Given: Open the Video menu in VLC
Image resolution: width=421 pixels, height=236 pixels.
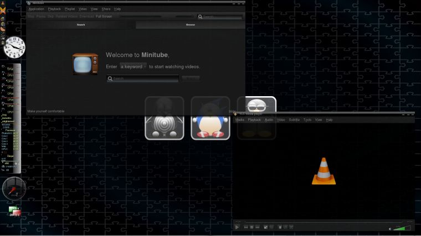Looking at the screenshot, I should pyautogui.click(x=281, y=120).
